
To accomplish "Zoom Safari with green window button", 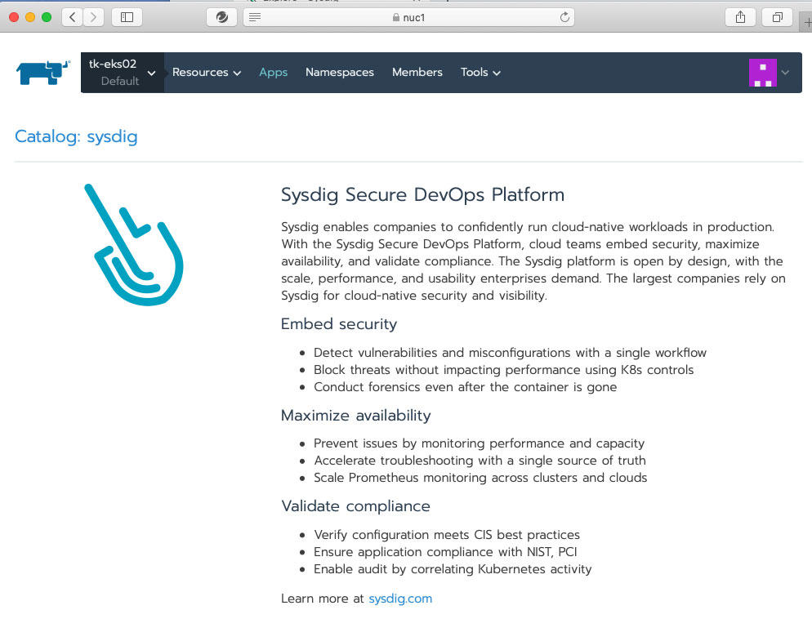I will coord(47,17).
